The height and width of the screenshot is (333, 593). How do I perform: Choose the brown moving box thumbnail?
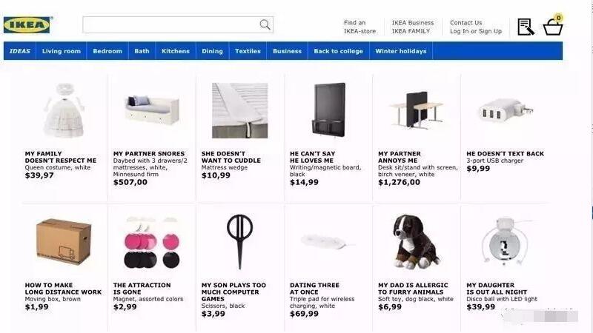pyautogui.click(x=64, y=242)
